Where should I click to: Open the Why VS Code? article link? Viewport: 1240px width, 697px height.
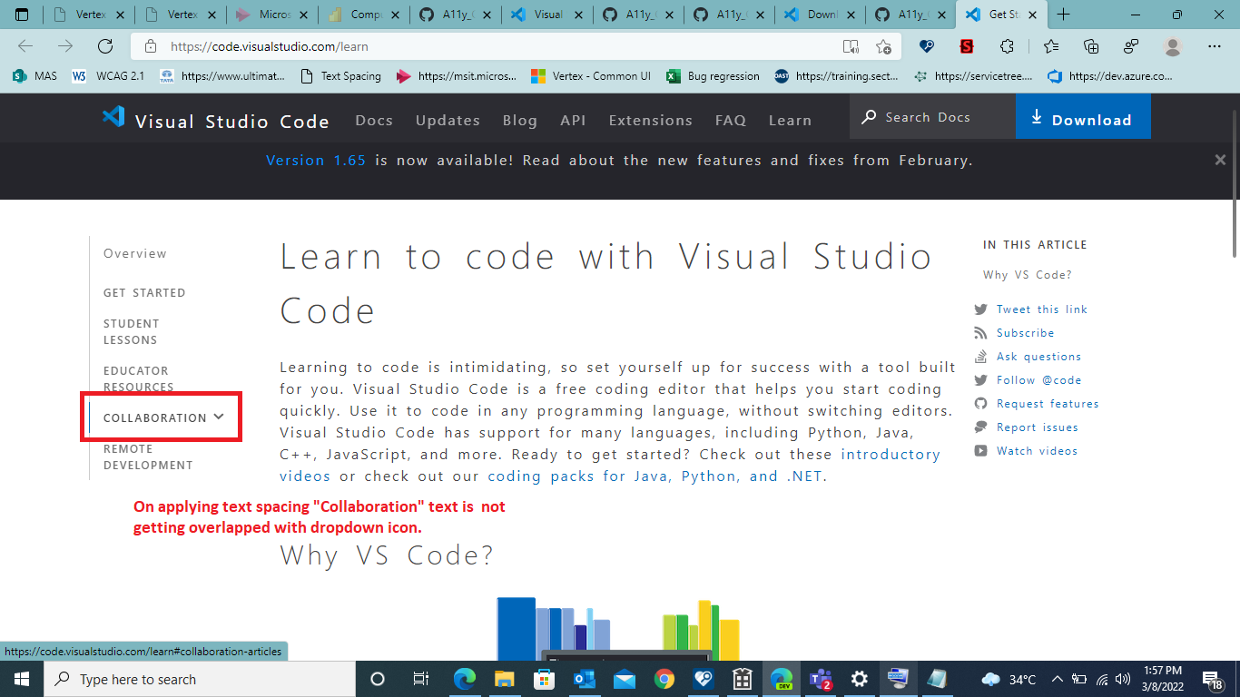1028,274
